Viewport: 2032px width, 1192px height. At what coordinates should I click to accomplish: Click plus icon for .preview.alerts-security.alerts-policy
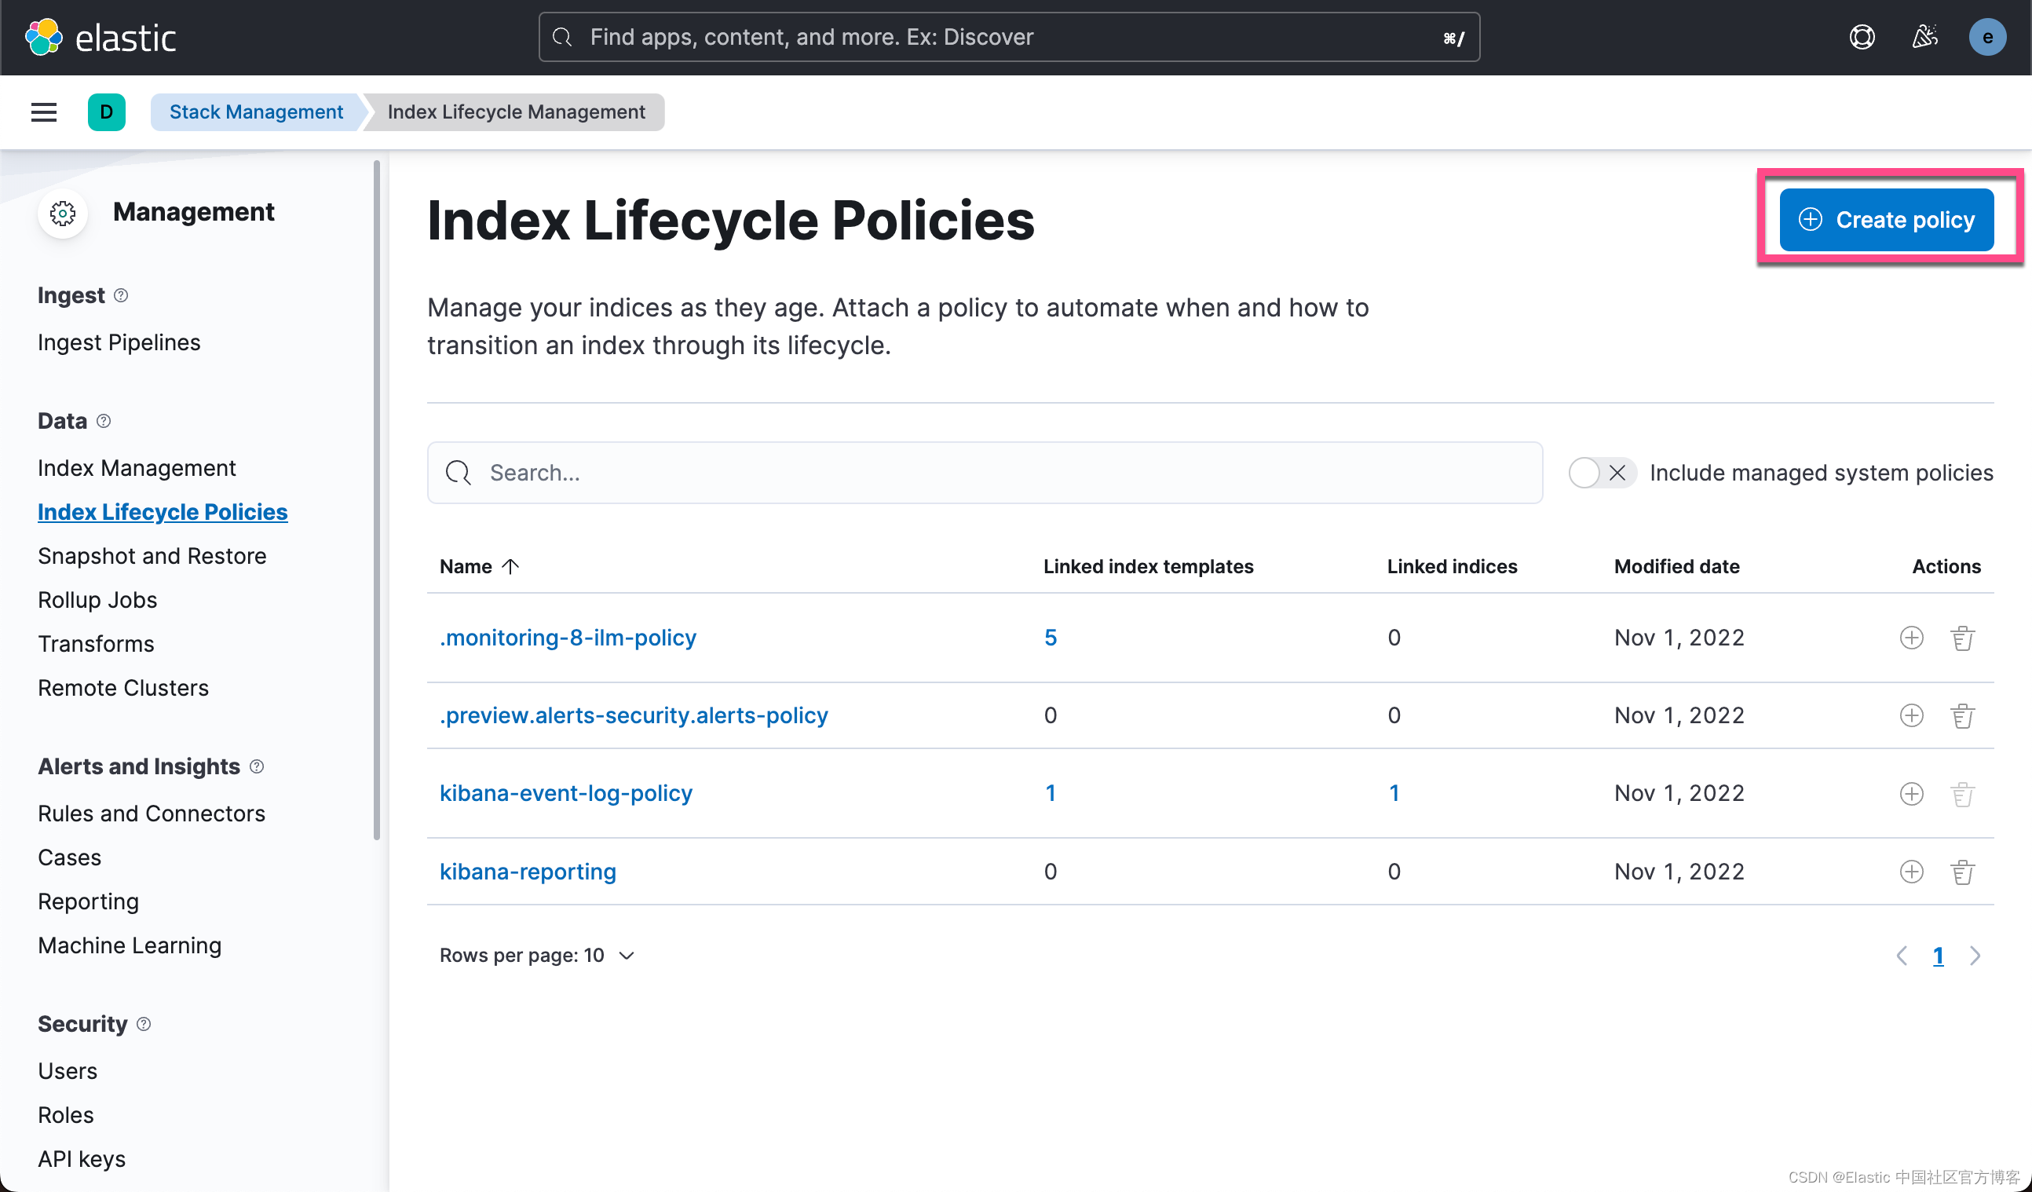pyautogui.click(x=1911, y=715)
